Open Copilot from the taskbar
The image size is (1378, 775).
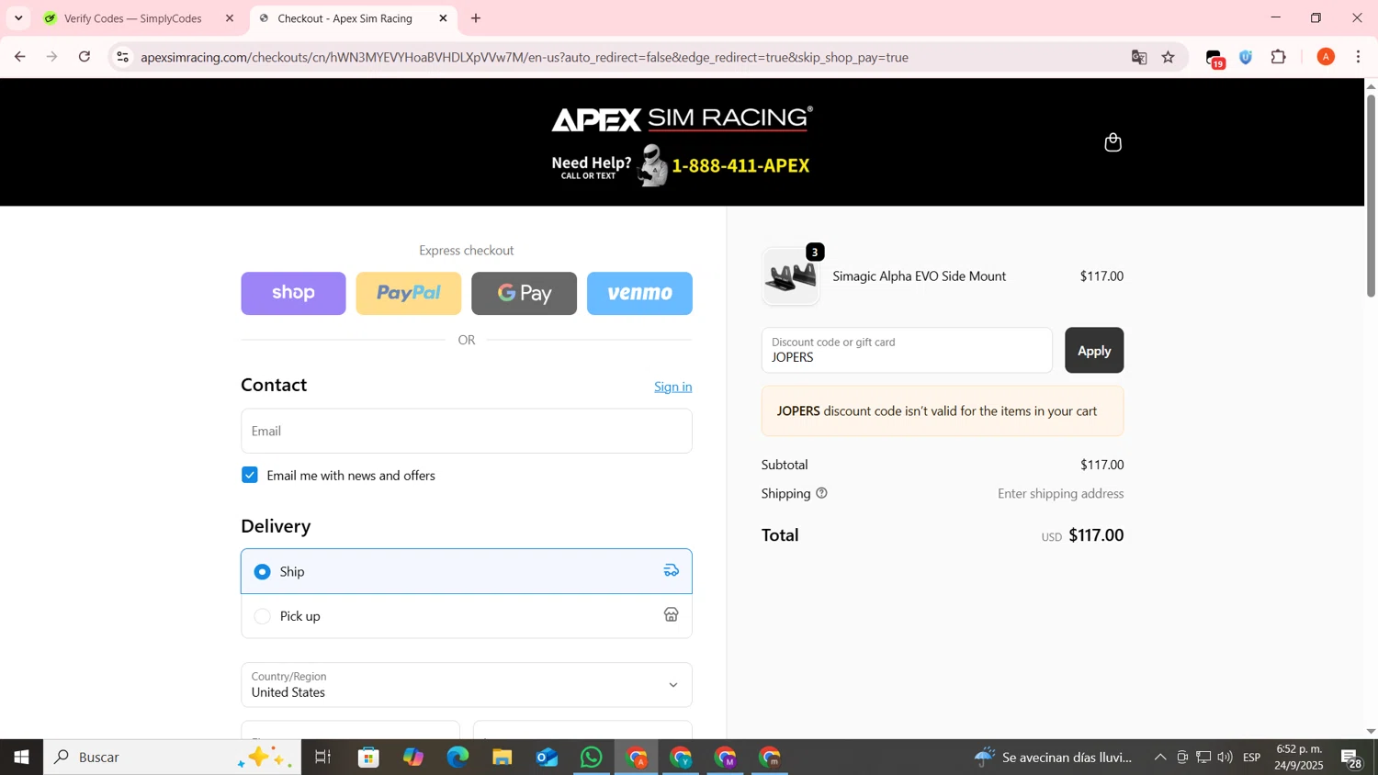pos(413,758)
